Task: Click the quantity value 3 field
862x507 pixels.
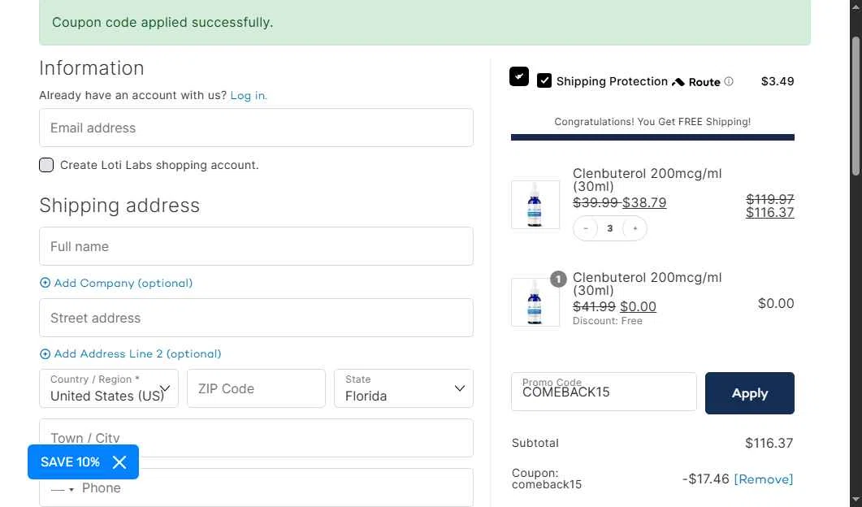Action: click(609, 228)
